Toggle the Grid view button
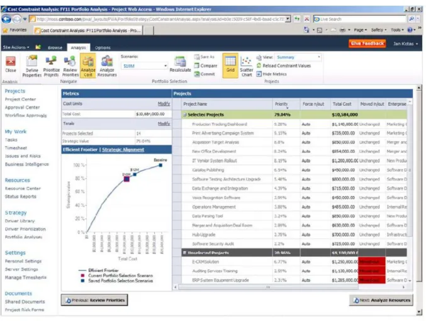The width and height of the screenshot is (426, 321). point(230,65)
